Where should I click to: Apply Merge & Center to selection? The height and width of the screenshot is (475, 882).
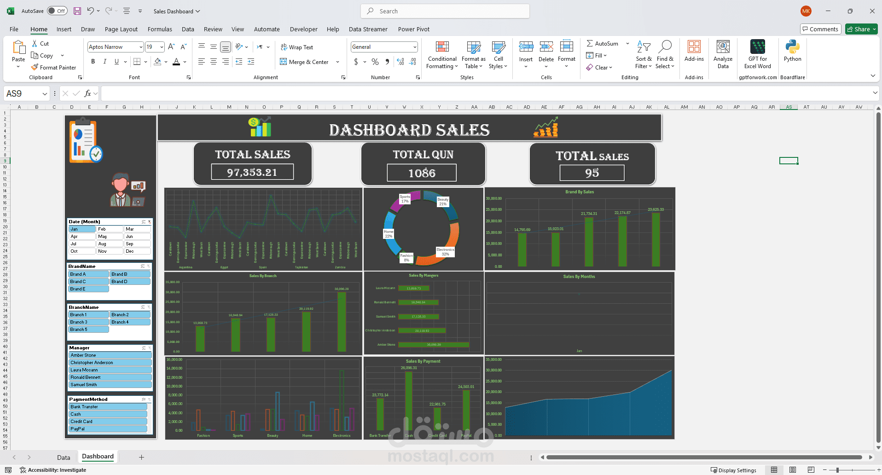pyautogui.click(x=306, y=62)
